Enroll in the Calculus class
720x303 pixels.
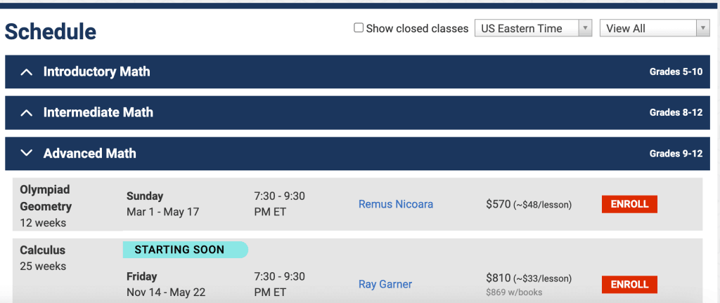tap(629, 284)
